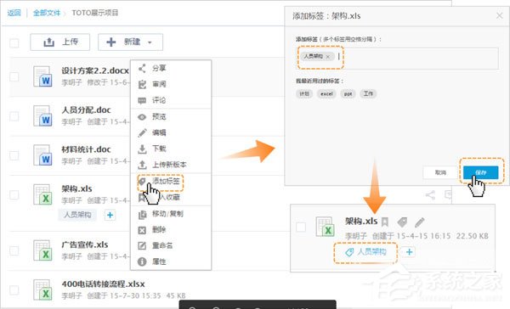Click the plus button beside list tag 人员架构

[x=110, y=215]
